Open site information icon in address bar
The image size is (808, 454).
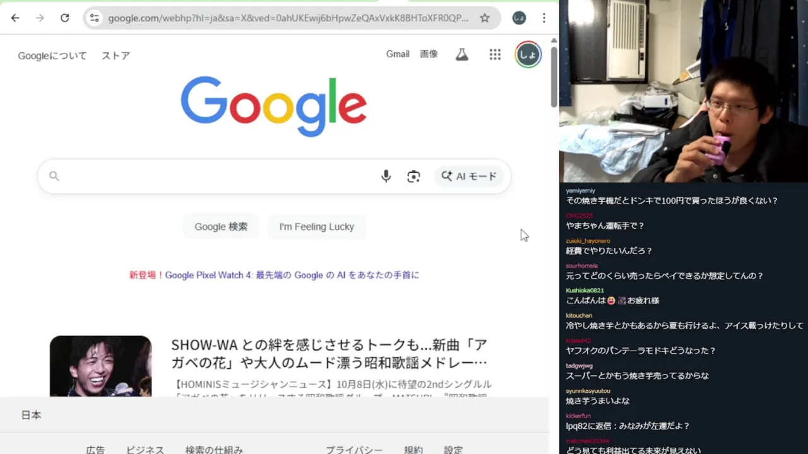click(x=95, y=18)
